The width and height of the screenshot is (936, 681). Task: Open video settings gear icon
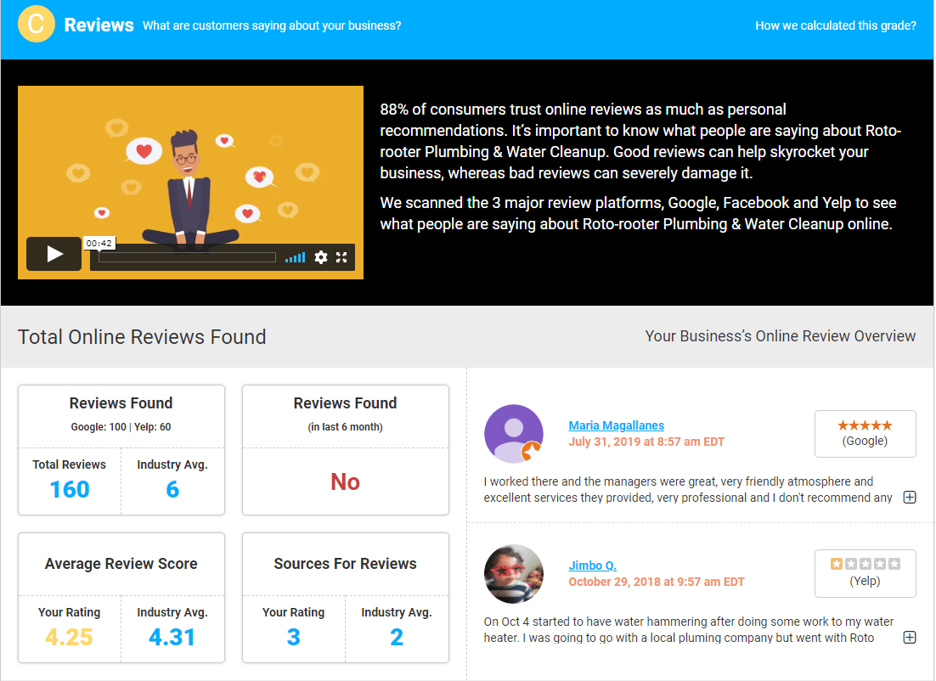320,257
